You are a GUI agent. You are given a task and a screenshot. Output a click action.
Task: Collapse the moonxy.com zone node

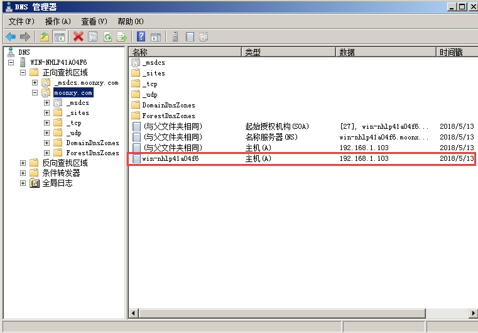pos(35,93)
